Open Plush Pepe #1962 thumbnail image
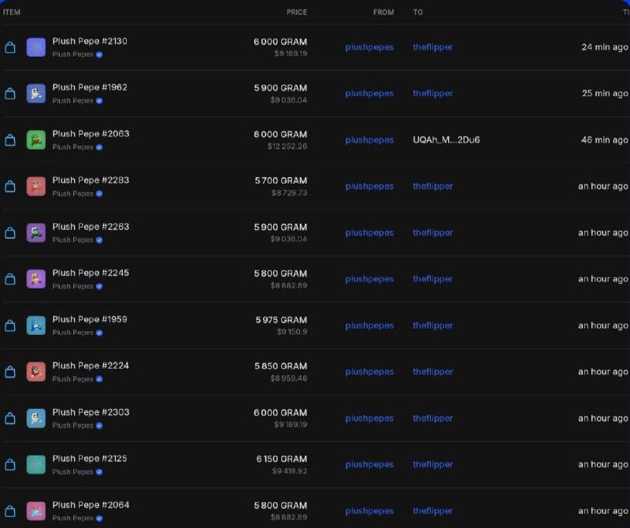 (x=36, y=93)
